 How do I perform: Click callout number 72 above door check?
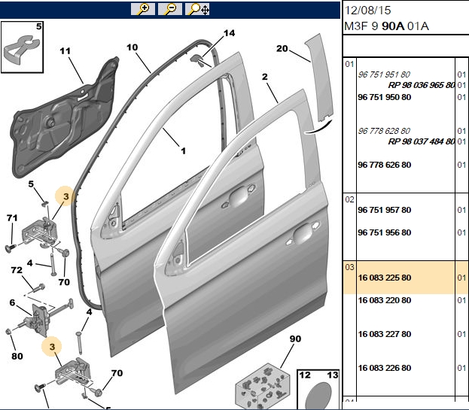(x=17, y=270)
